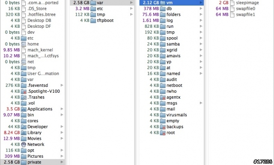Select the empty folder name

click(173, 121)
